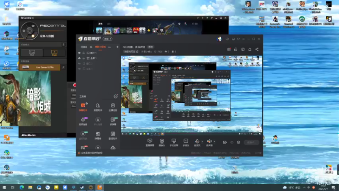
Task: Open the 读弹幕 tool
Action: point(113,121)
